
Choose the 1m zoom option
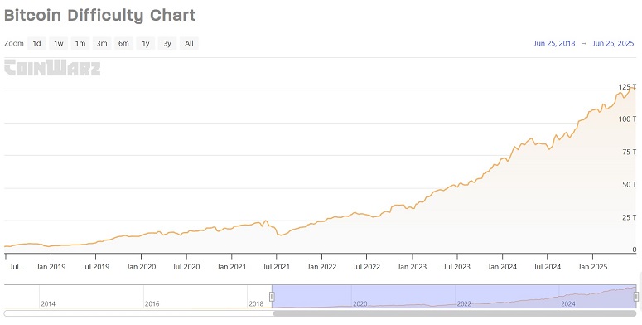(x=80, y=43)
